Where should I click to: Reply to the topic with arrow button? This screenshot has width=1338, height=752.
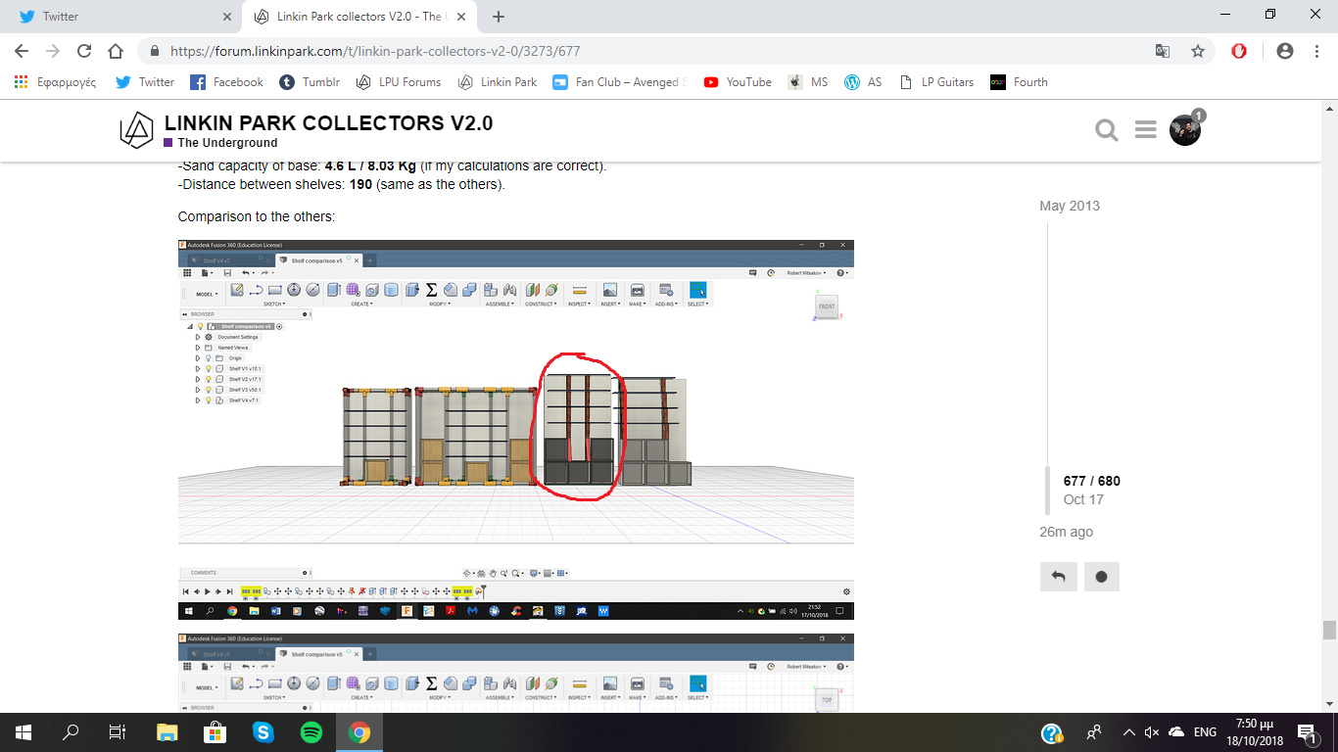click(1059, 577)
